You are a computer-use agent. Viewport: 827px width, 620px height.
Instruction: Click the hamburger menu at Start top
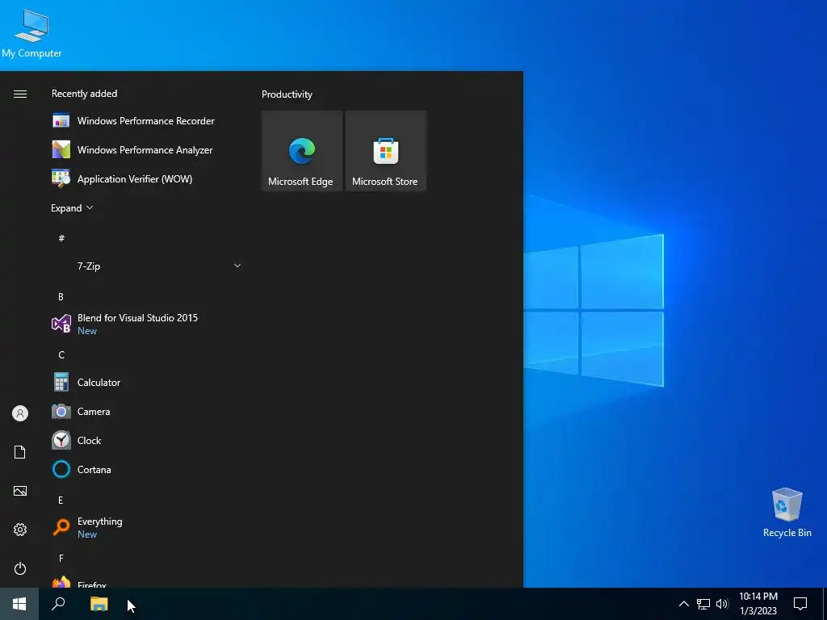click(20, 94)
